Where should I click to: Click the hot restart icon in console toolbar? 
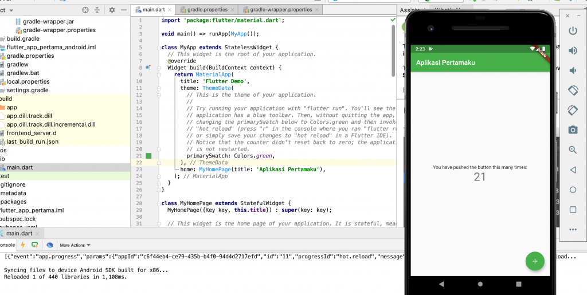pyautogui.click(x=35, y=245)
